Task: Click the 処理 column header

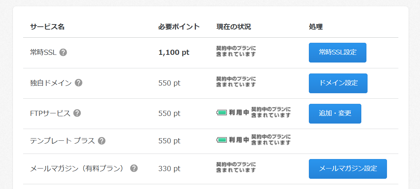Action: point(315,27)
